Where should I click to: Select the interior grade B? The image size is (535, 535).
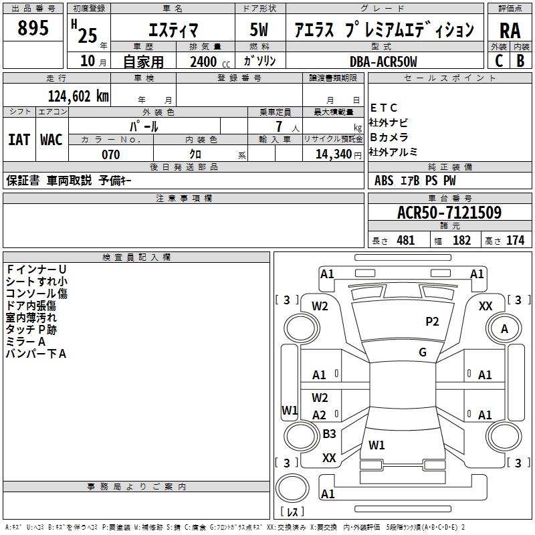520,61
